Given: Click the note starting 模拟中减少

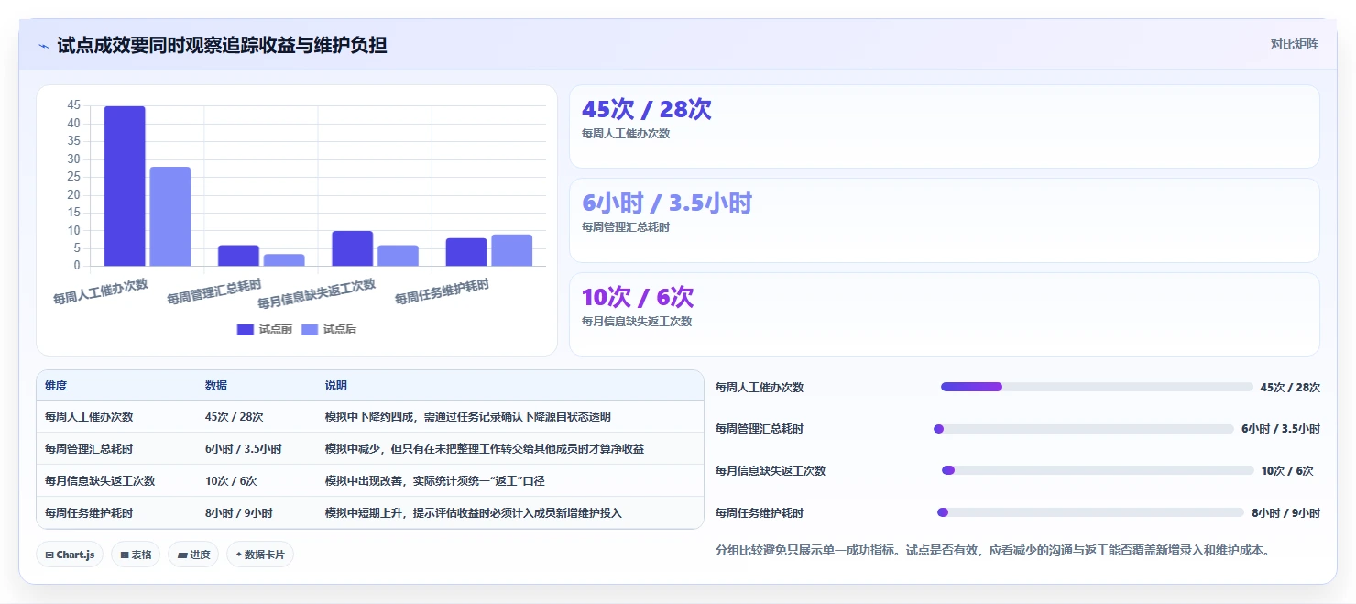Looking at the screenshot, I should 485,449.
